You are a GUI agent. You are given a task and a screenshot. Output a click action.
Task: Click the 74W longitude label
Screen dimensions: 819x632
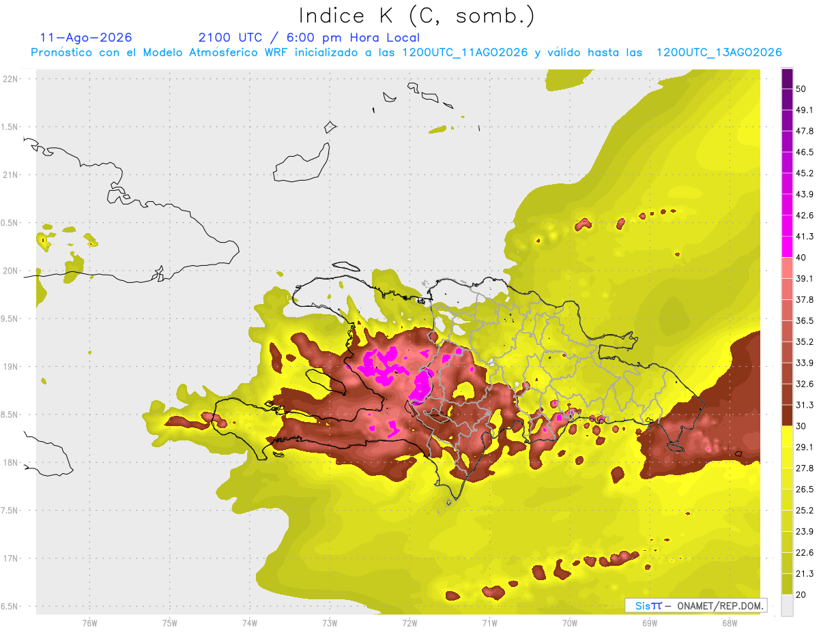tap(249, 622)
